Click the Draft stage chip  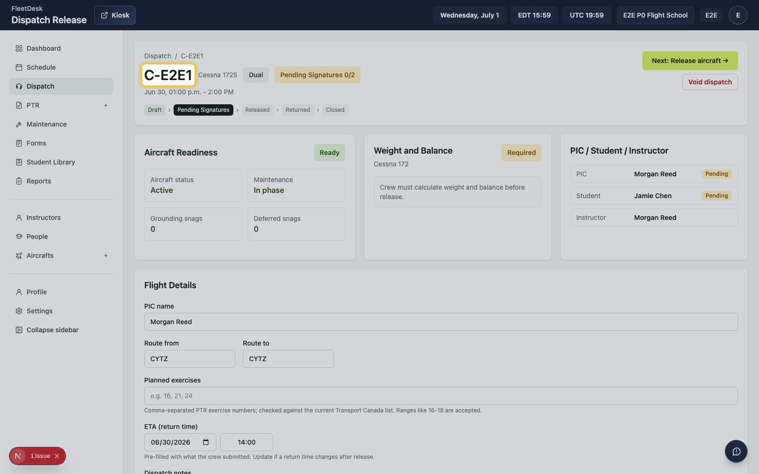(155, 110)
